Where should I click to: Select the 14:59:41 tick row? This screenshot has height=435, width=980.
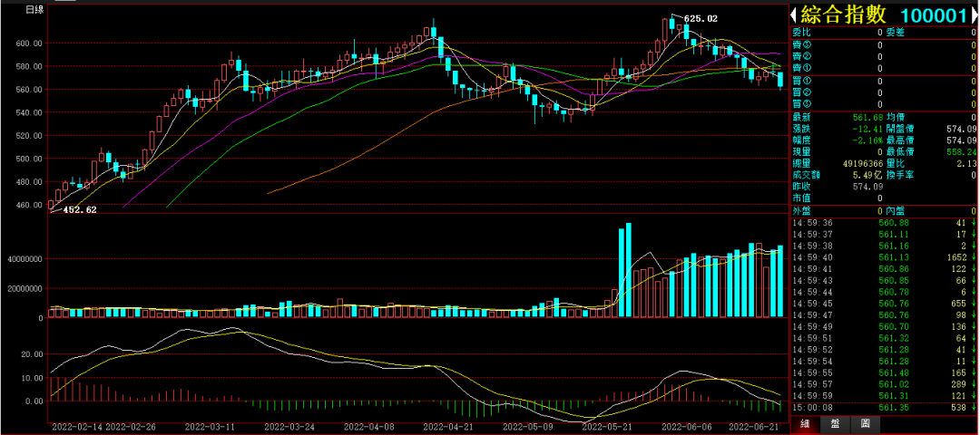[x=884, y=268]
